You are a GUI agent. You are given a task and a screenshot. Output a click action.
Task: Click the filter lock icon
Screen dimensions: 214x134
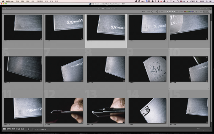(x=210, y=8)
